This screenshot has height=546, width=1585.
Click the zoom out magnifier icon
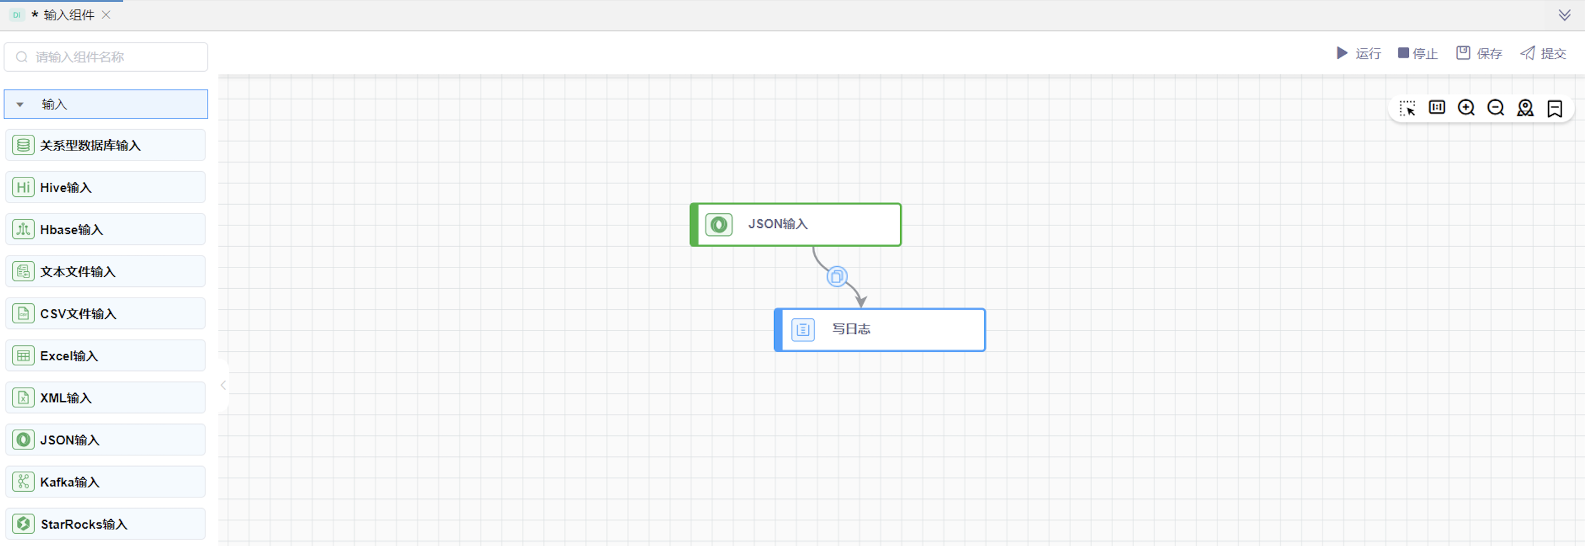click(x=1495, y=109)
